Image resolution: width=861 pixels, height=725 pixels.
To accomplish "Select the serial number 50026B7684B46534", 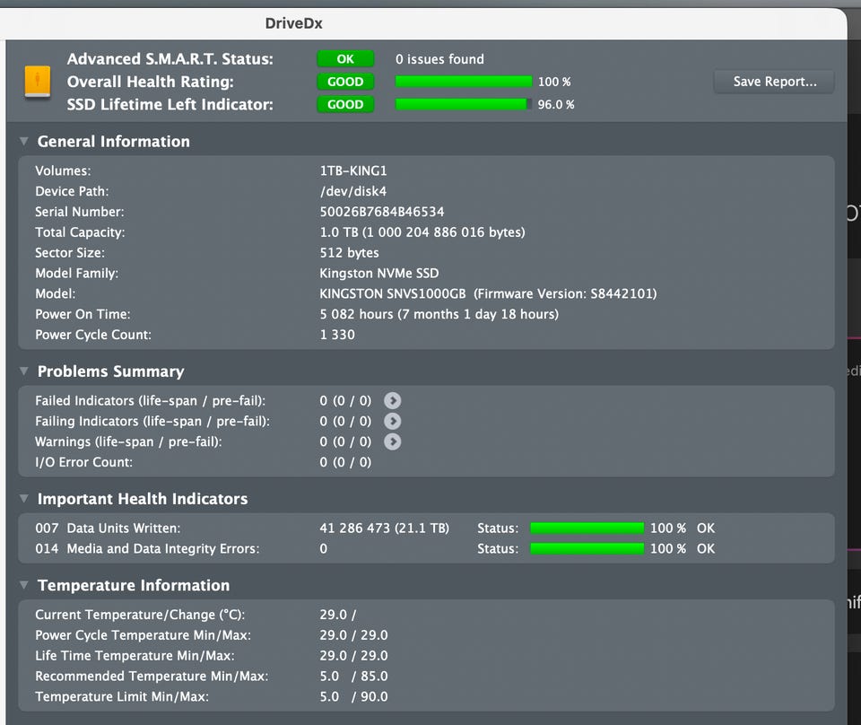I will pos(382,212).
